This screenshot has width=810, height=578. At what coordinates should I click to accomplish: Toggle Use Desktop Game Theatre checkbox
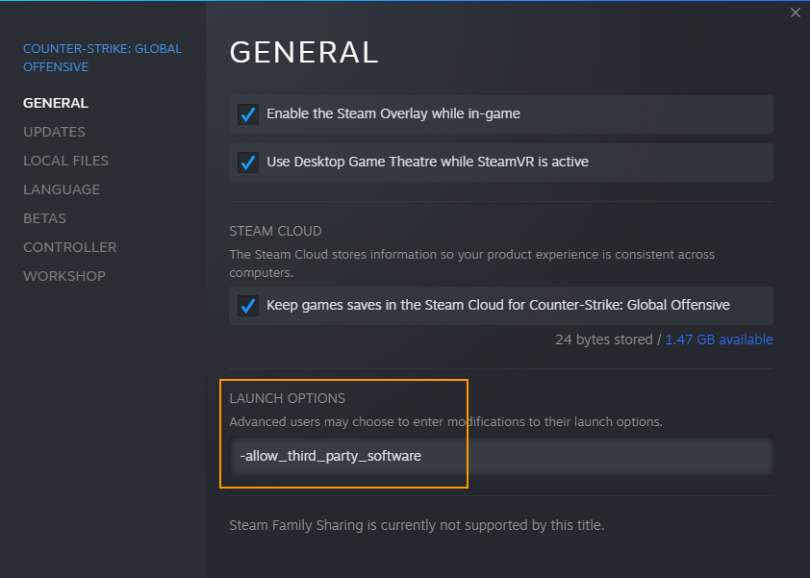(x=248, y=163)
